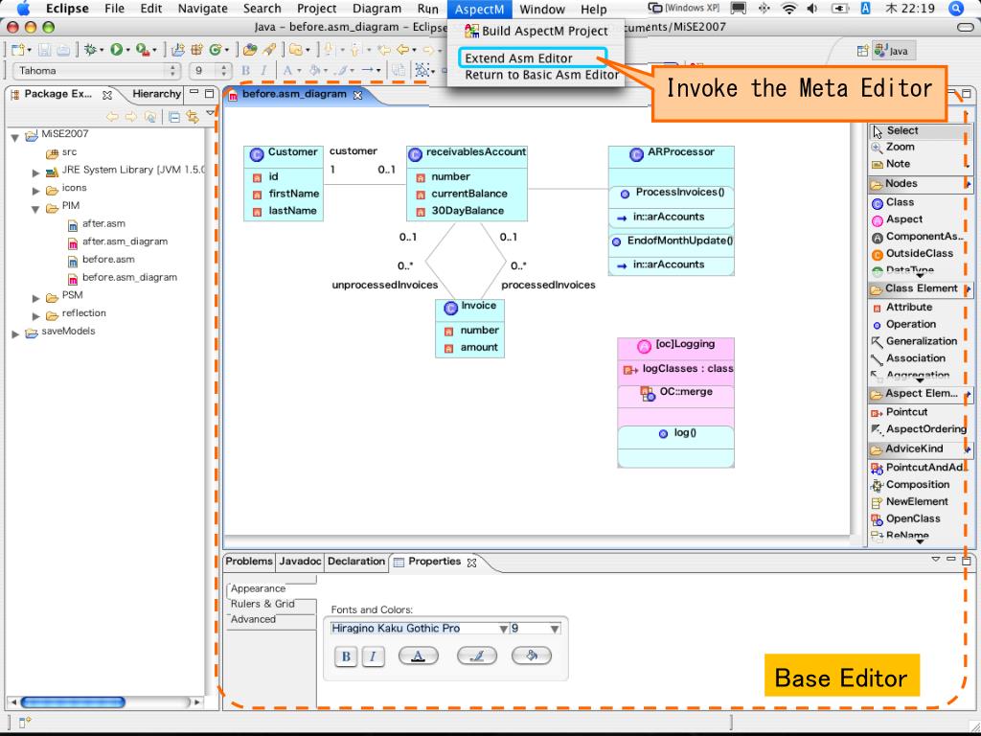Pick the Aspect node tool
This screenshot has height=736, width=981.
[x=897, y=219]
